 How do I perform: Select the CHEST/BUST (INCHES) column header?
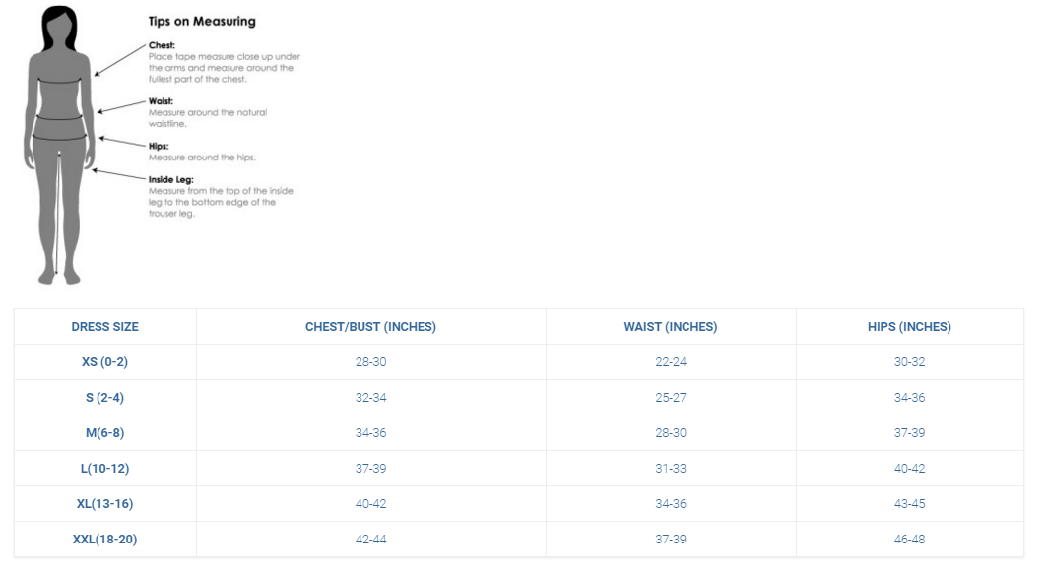370,326
